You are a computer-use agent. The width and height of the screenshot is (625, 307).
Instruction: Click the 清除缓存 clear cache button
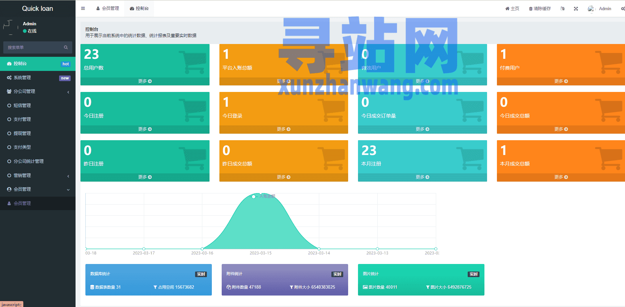tap(540, 9)
